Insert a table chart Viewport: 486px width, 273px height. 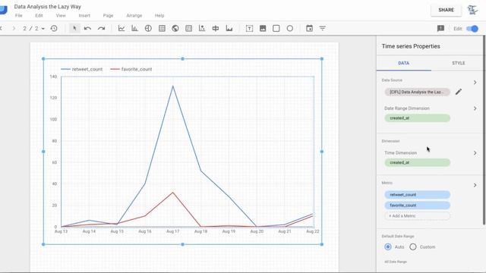pos(162,29)
